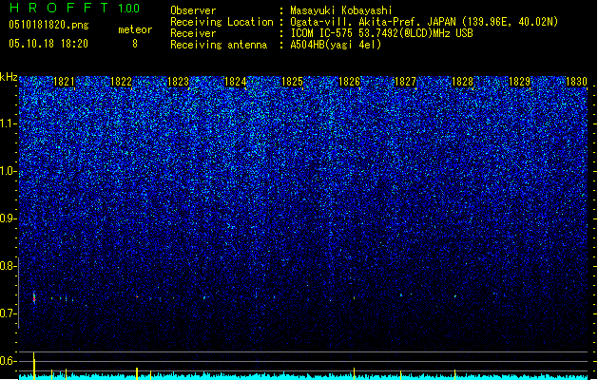
Task: Click the A504HB(yagi 4el) antenna text
Action: pos(336,45)
